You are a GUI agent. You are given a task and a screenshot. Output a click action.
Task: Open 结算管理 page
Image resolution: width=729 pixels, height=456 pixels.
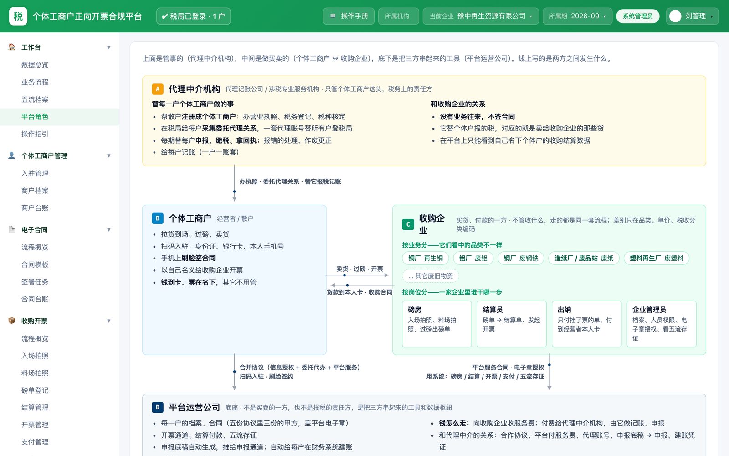[x=59, y=408]
